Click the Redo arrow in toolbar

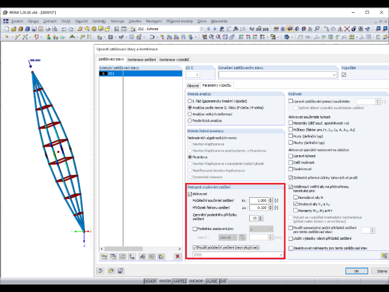point(71,29)
